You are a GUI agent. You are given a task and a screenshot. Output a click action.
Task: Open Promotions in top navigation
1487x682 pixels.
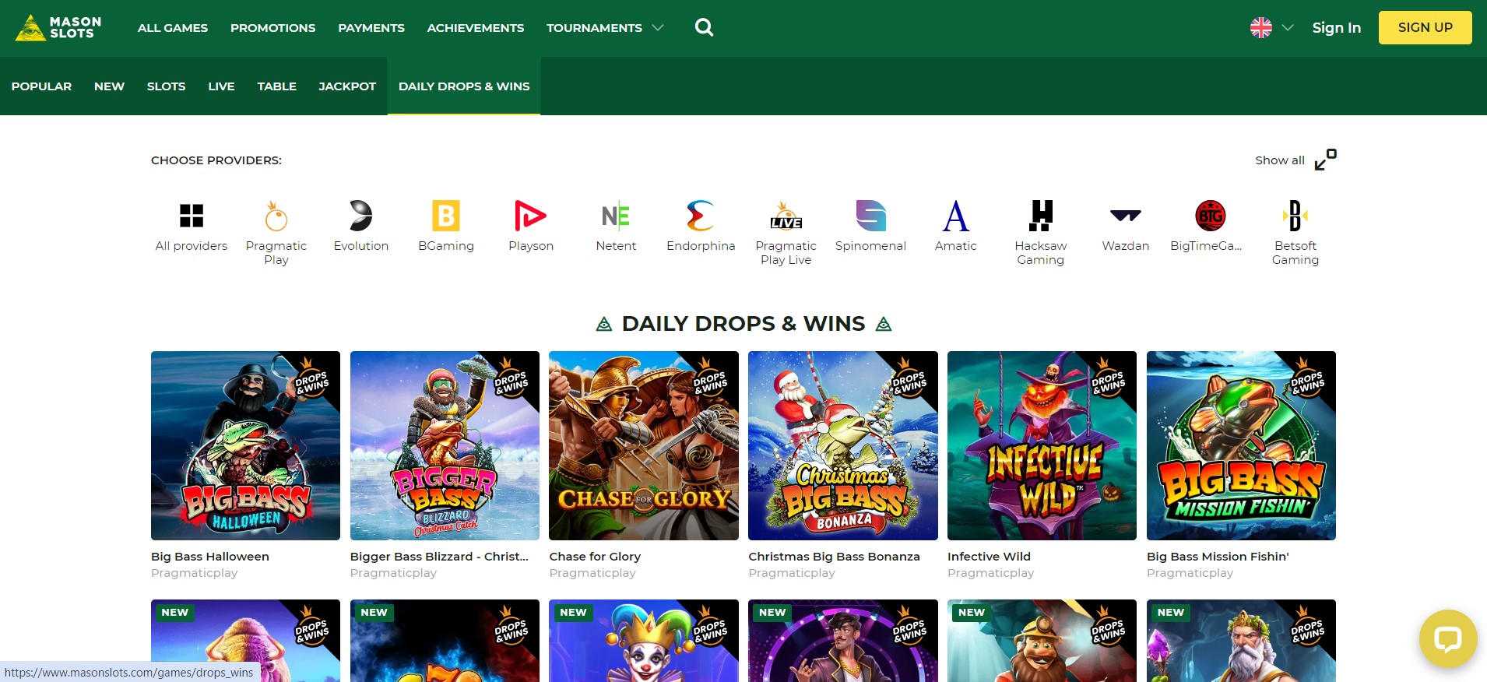273,28
